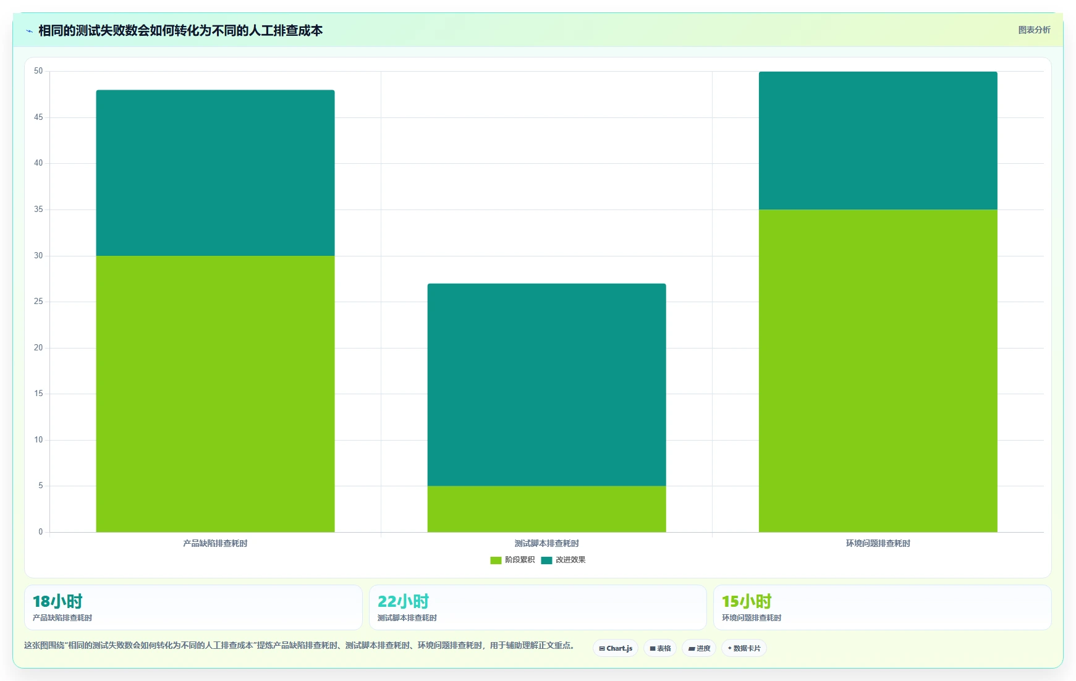Toggle the 阶段累积 legend green swatch
The image size is (1076, 681).
[496, 560]
